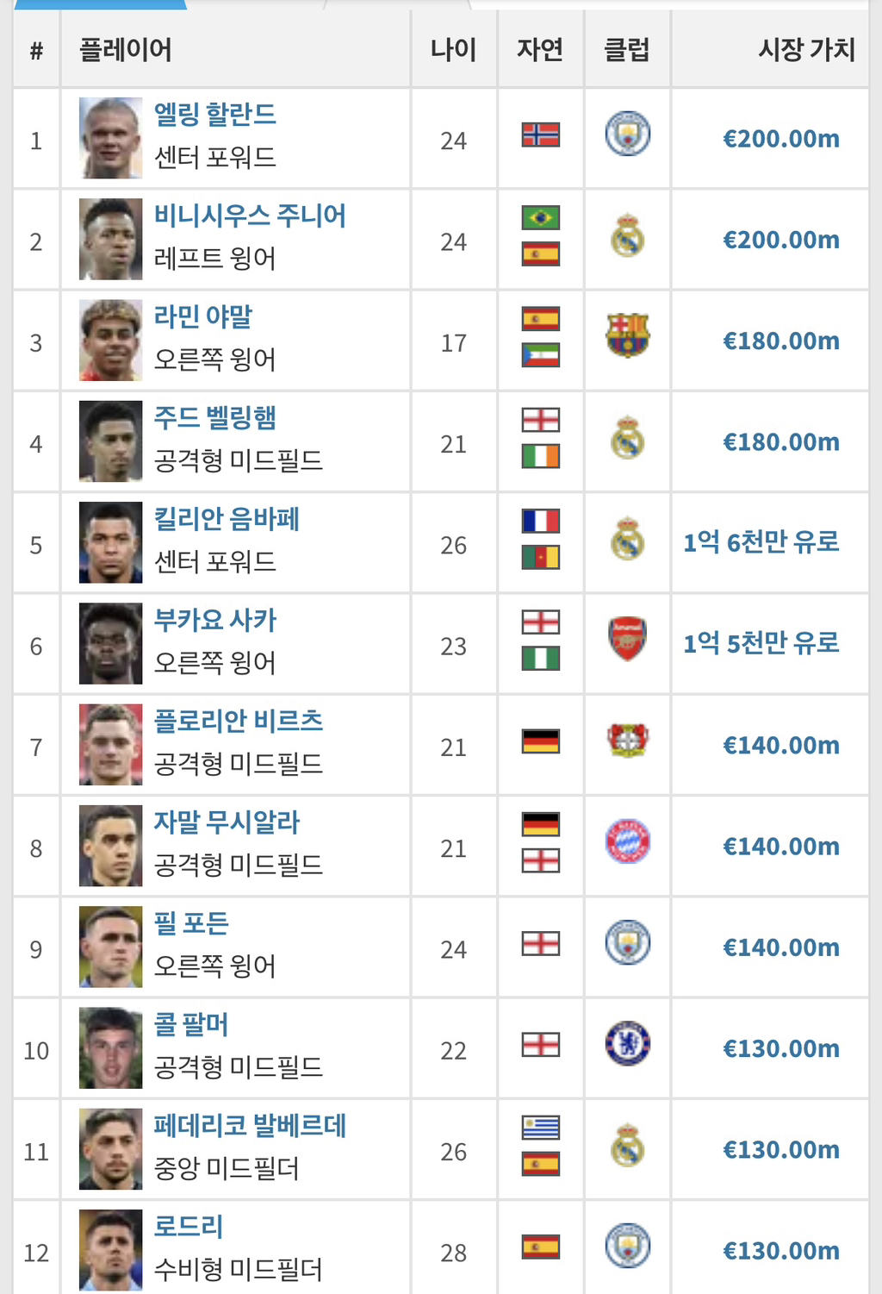
Task: Open 페데리코 발베르데 player link
Action: coord(250,1125)
